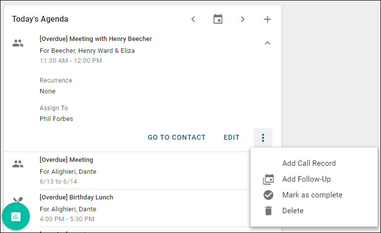Go to previous day in agenda
Viewport: 381px width, 233px height.
[x=193, y=19]
